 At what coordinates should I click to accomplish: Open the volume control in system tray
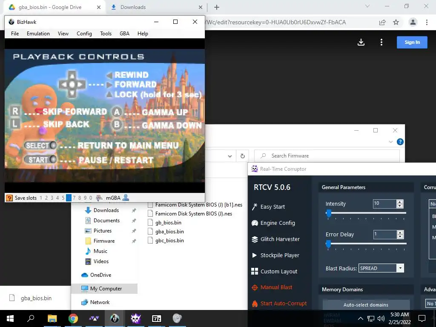click(x=381, y=318)
